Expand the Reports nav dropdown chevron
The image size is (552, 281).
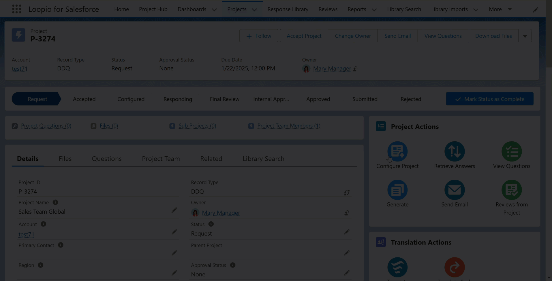[x=374, y=10]
